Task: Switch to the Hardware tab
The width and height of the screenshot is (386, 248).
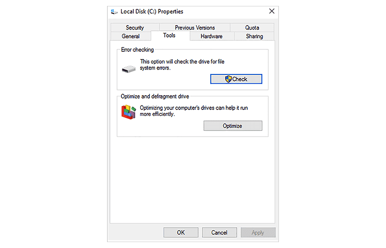Action: (x=211, y=36)
